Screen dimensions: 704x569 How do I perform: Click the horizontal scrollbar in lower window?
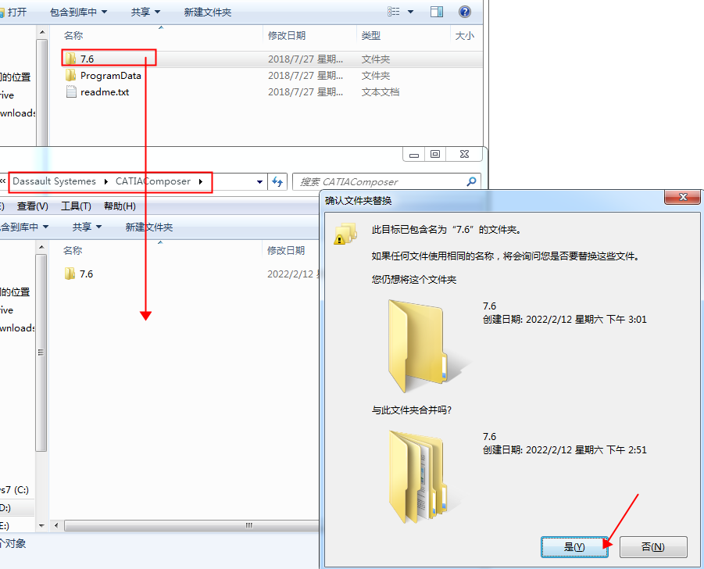(188, 525)
